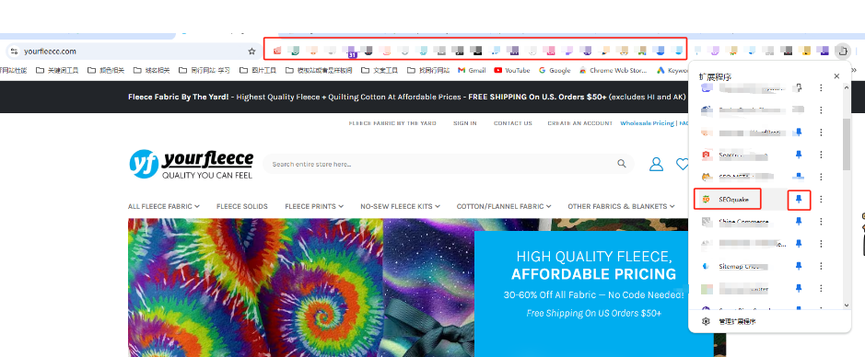
Task: Open the Fleece Solids menu item
Action: (x=242, y=207)
